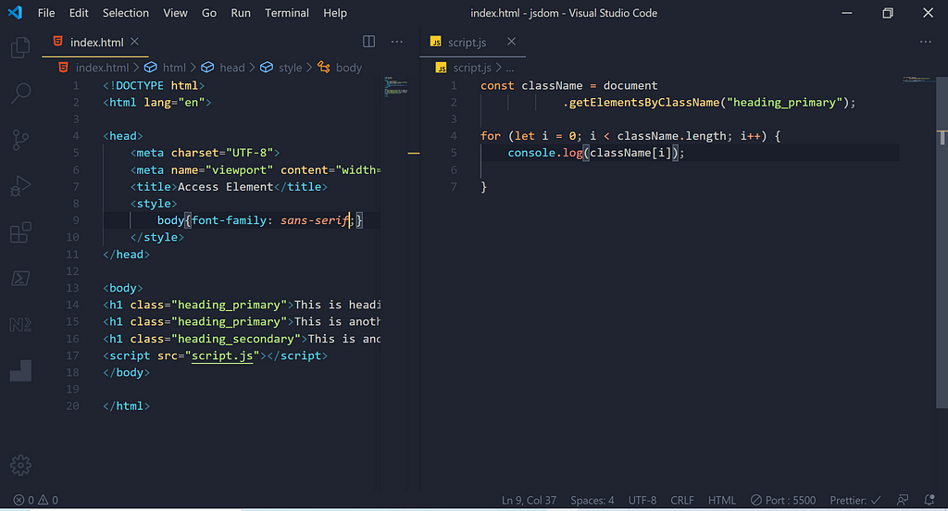This screenshot has height=511, width=948.
Task: Open the Run menu
Action: coord(241,13)
